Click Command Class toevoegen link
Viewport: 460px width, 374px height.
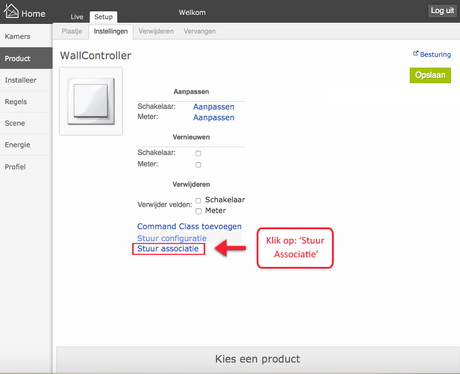pyautogui.click(x=189, y=226)
